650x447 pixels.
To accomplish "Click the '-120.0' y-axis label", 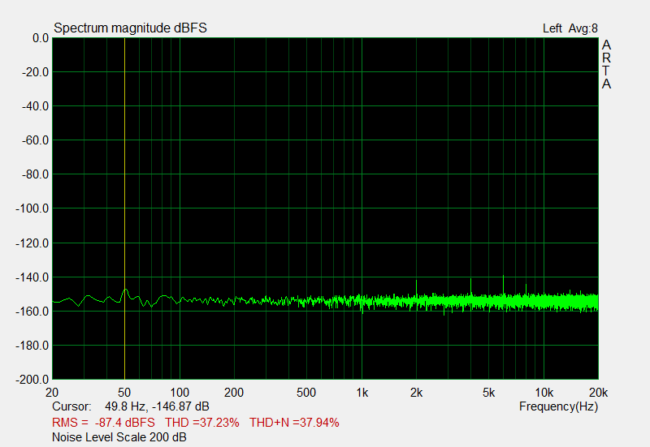I will point(32,243).
